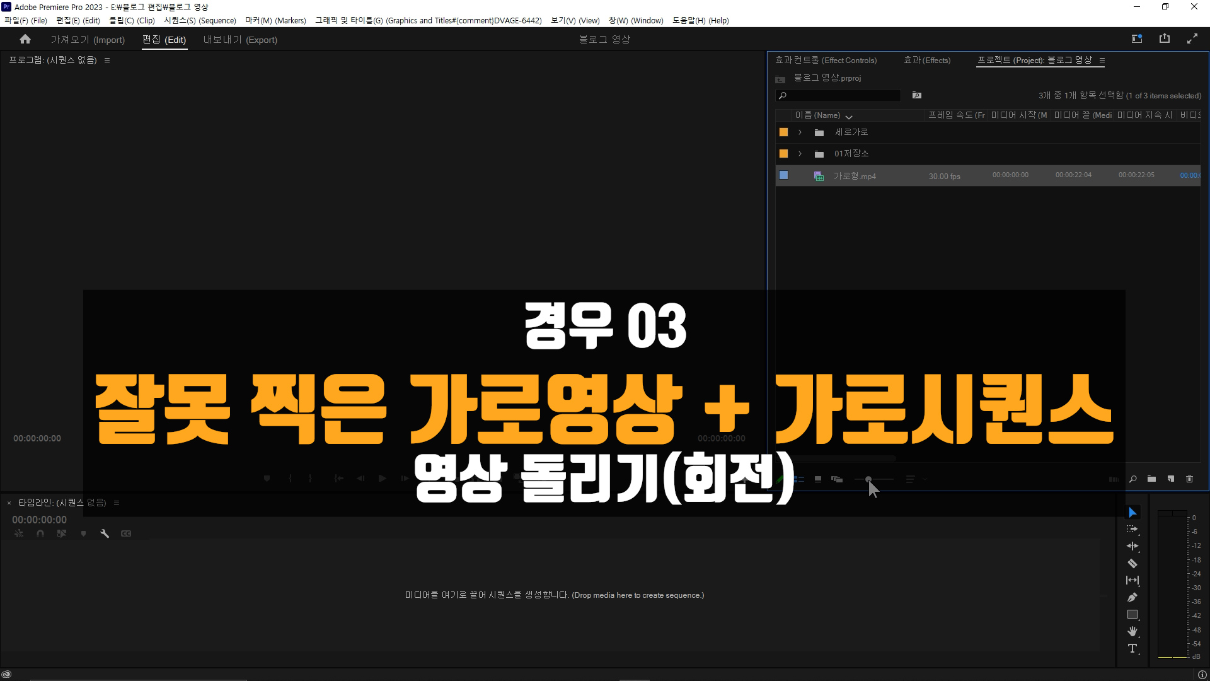
Task: Switch to the 효과 (Effects) tab
Action: click(927, 61)
